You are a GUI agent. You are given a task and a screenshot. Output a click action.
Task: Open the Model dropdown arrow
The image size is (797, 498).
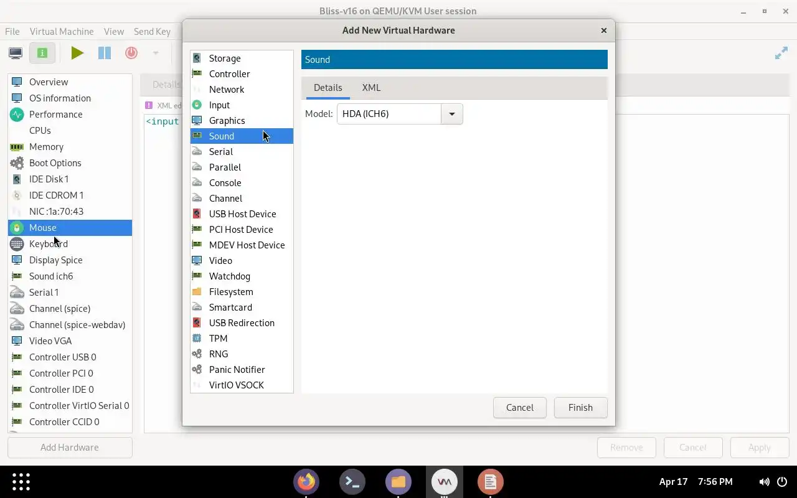point(452,114)
